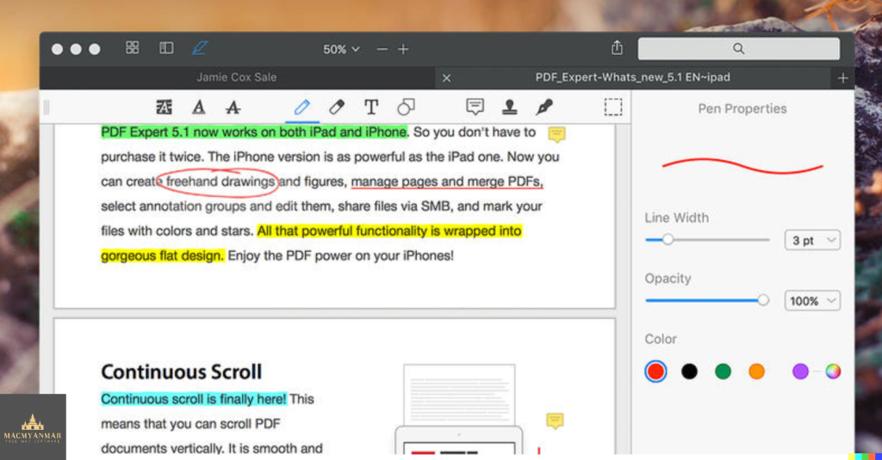Choose the purple color swatch

point(800,371)
